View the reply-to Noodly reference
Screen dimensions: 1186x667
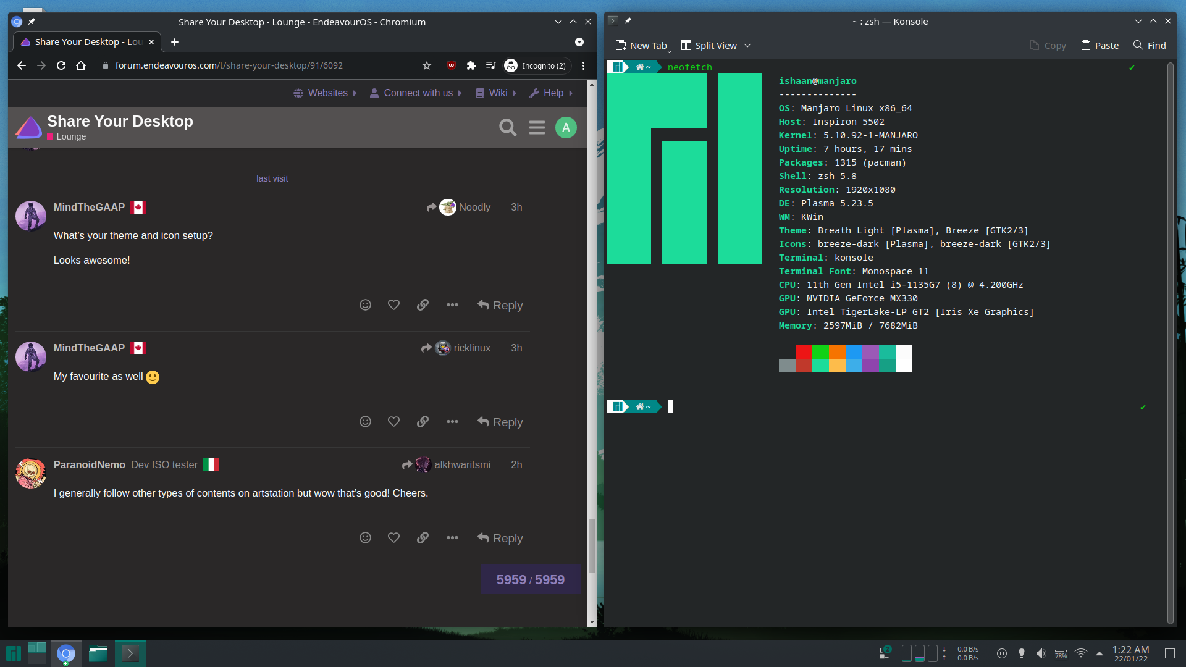[458, 208]
